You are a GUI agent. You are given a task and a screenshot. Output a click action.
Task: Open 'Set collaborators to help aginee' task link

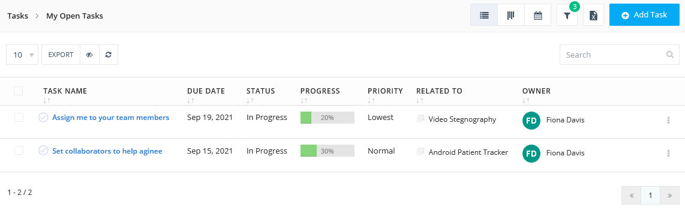[107, 151]
